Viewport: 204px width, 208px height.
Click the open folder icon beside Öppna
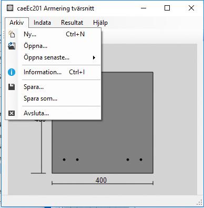pyautogui.click(x=12, y=46)
